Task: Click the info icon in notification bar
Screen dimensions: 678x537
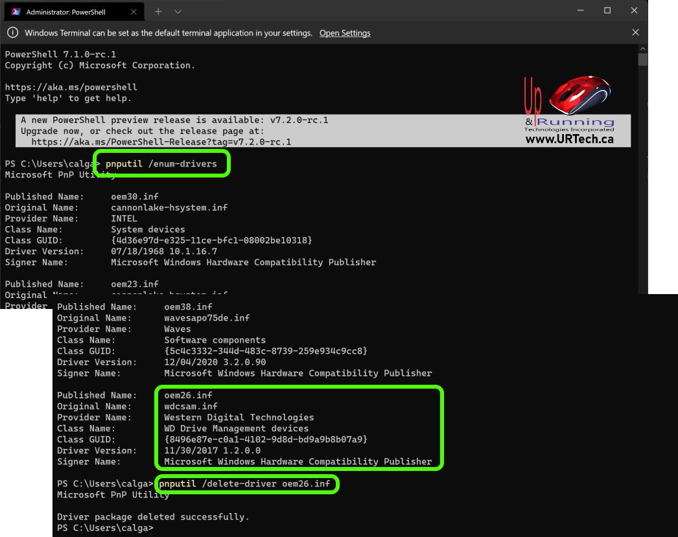Action: tap(13, 32)
